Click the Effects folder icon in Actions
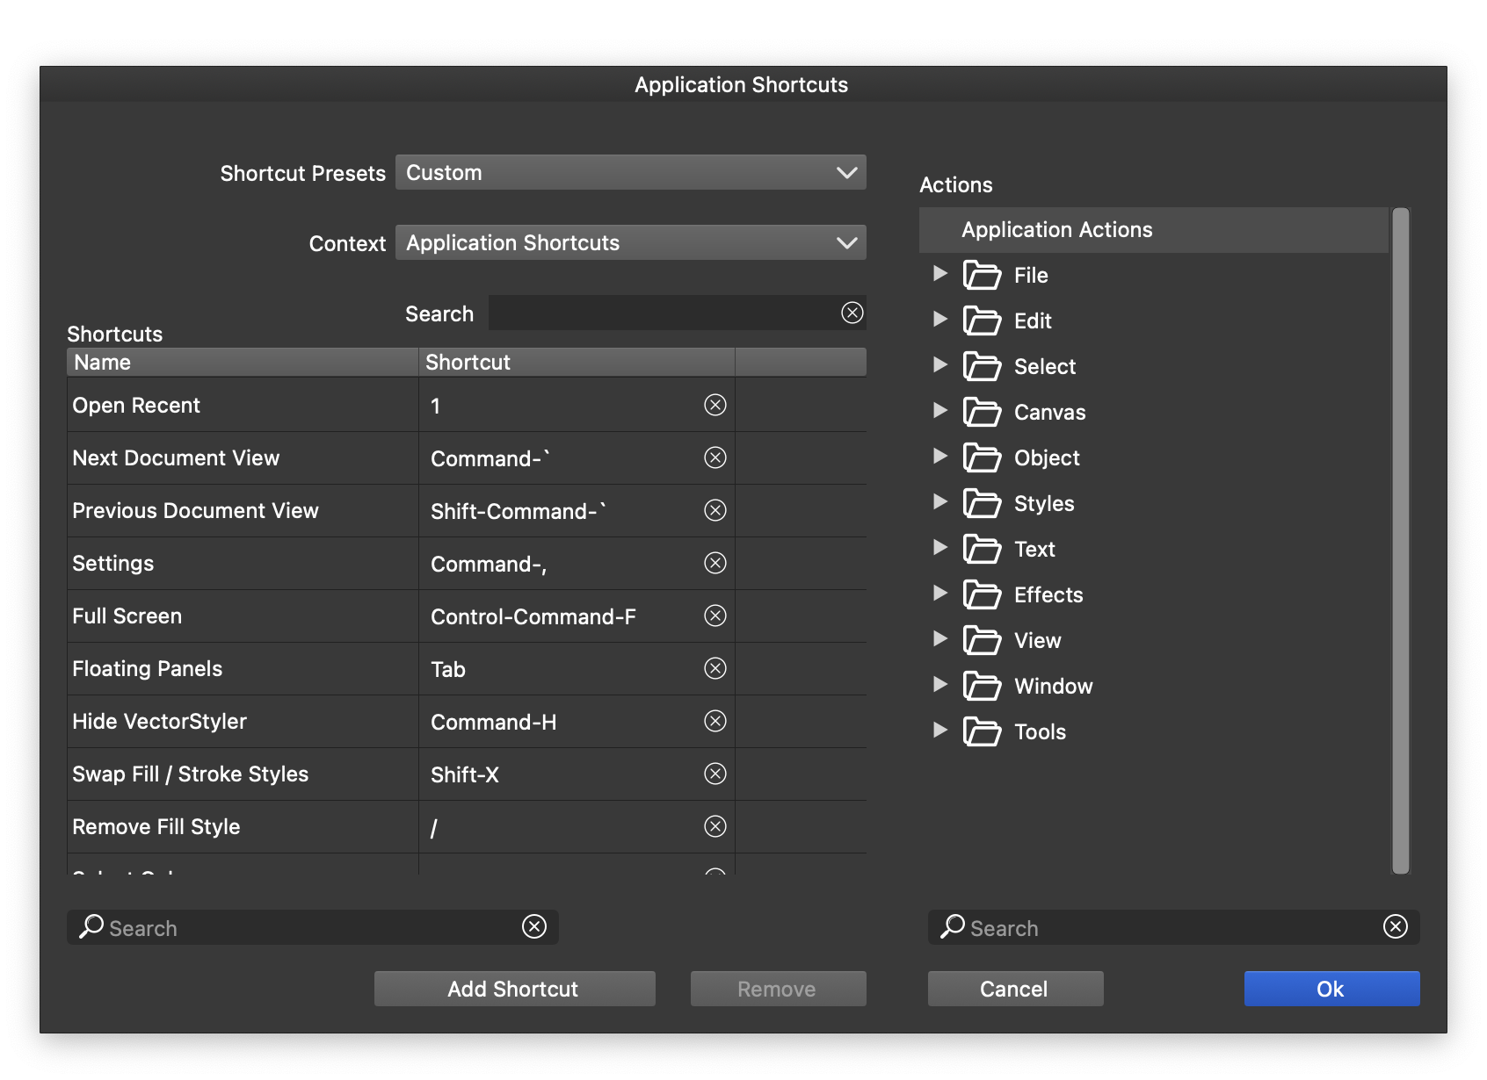The height and width of the screenshot is (1080, 1487). coord(982,594)
